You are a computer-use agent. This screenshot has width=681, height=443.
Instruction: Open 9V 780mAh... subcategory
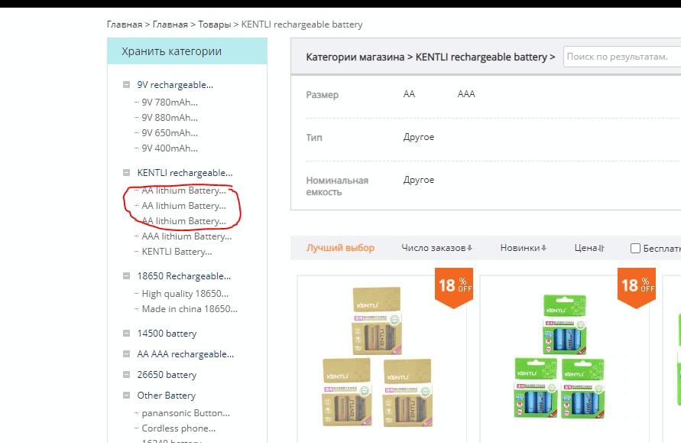tap(170, 103)
